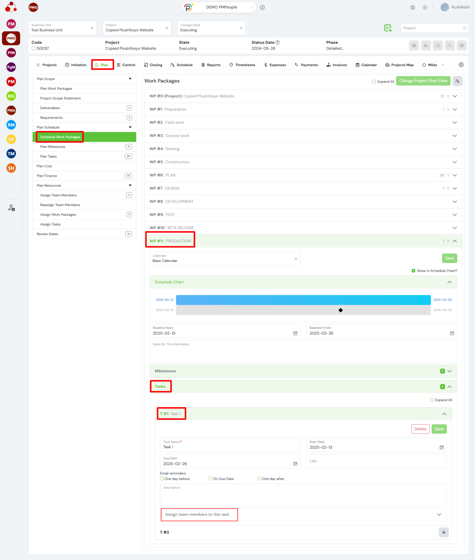Click Change Project Start Date button
Viewport: 475px width, 560px height.
pyautogui.click(x=423, y=81)
